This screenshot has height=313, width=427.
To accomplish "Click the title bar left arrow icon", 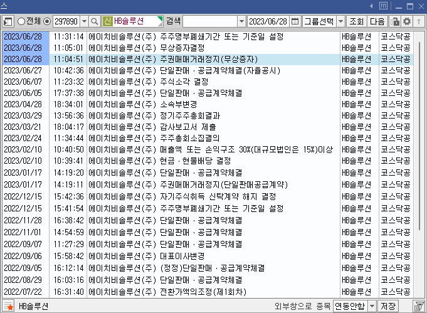I will pos(371,6).
